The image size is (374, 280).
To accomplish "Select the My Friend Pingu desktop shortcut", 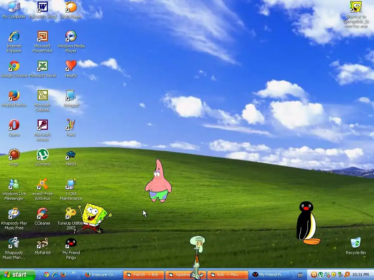I will click(x=71, y=248).
